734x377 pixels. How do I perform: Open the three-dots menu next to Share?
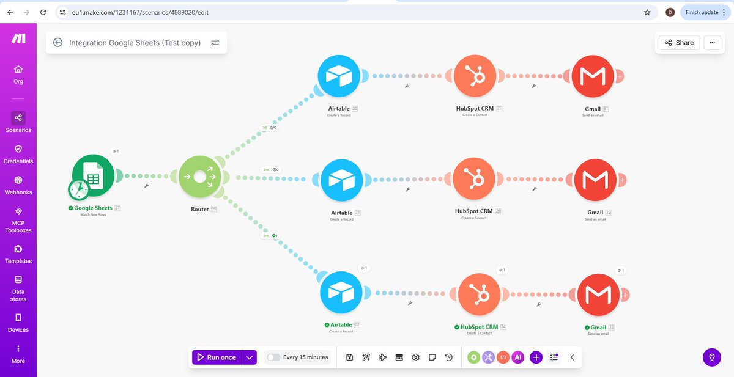coord(711,42)
